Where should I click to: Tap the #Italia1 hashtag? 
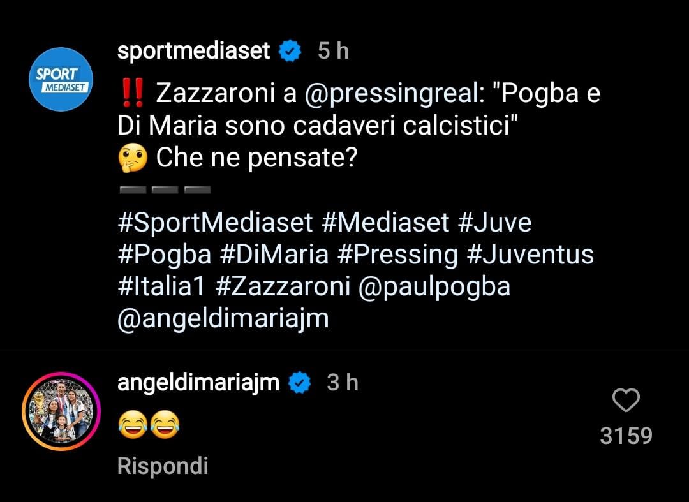click(x=161, y=286)
